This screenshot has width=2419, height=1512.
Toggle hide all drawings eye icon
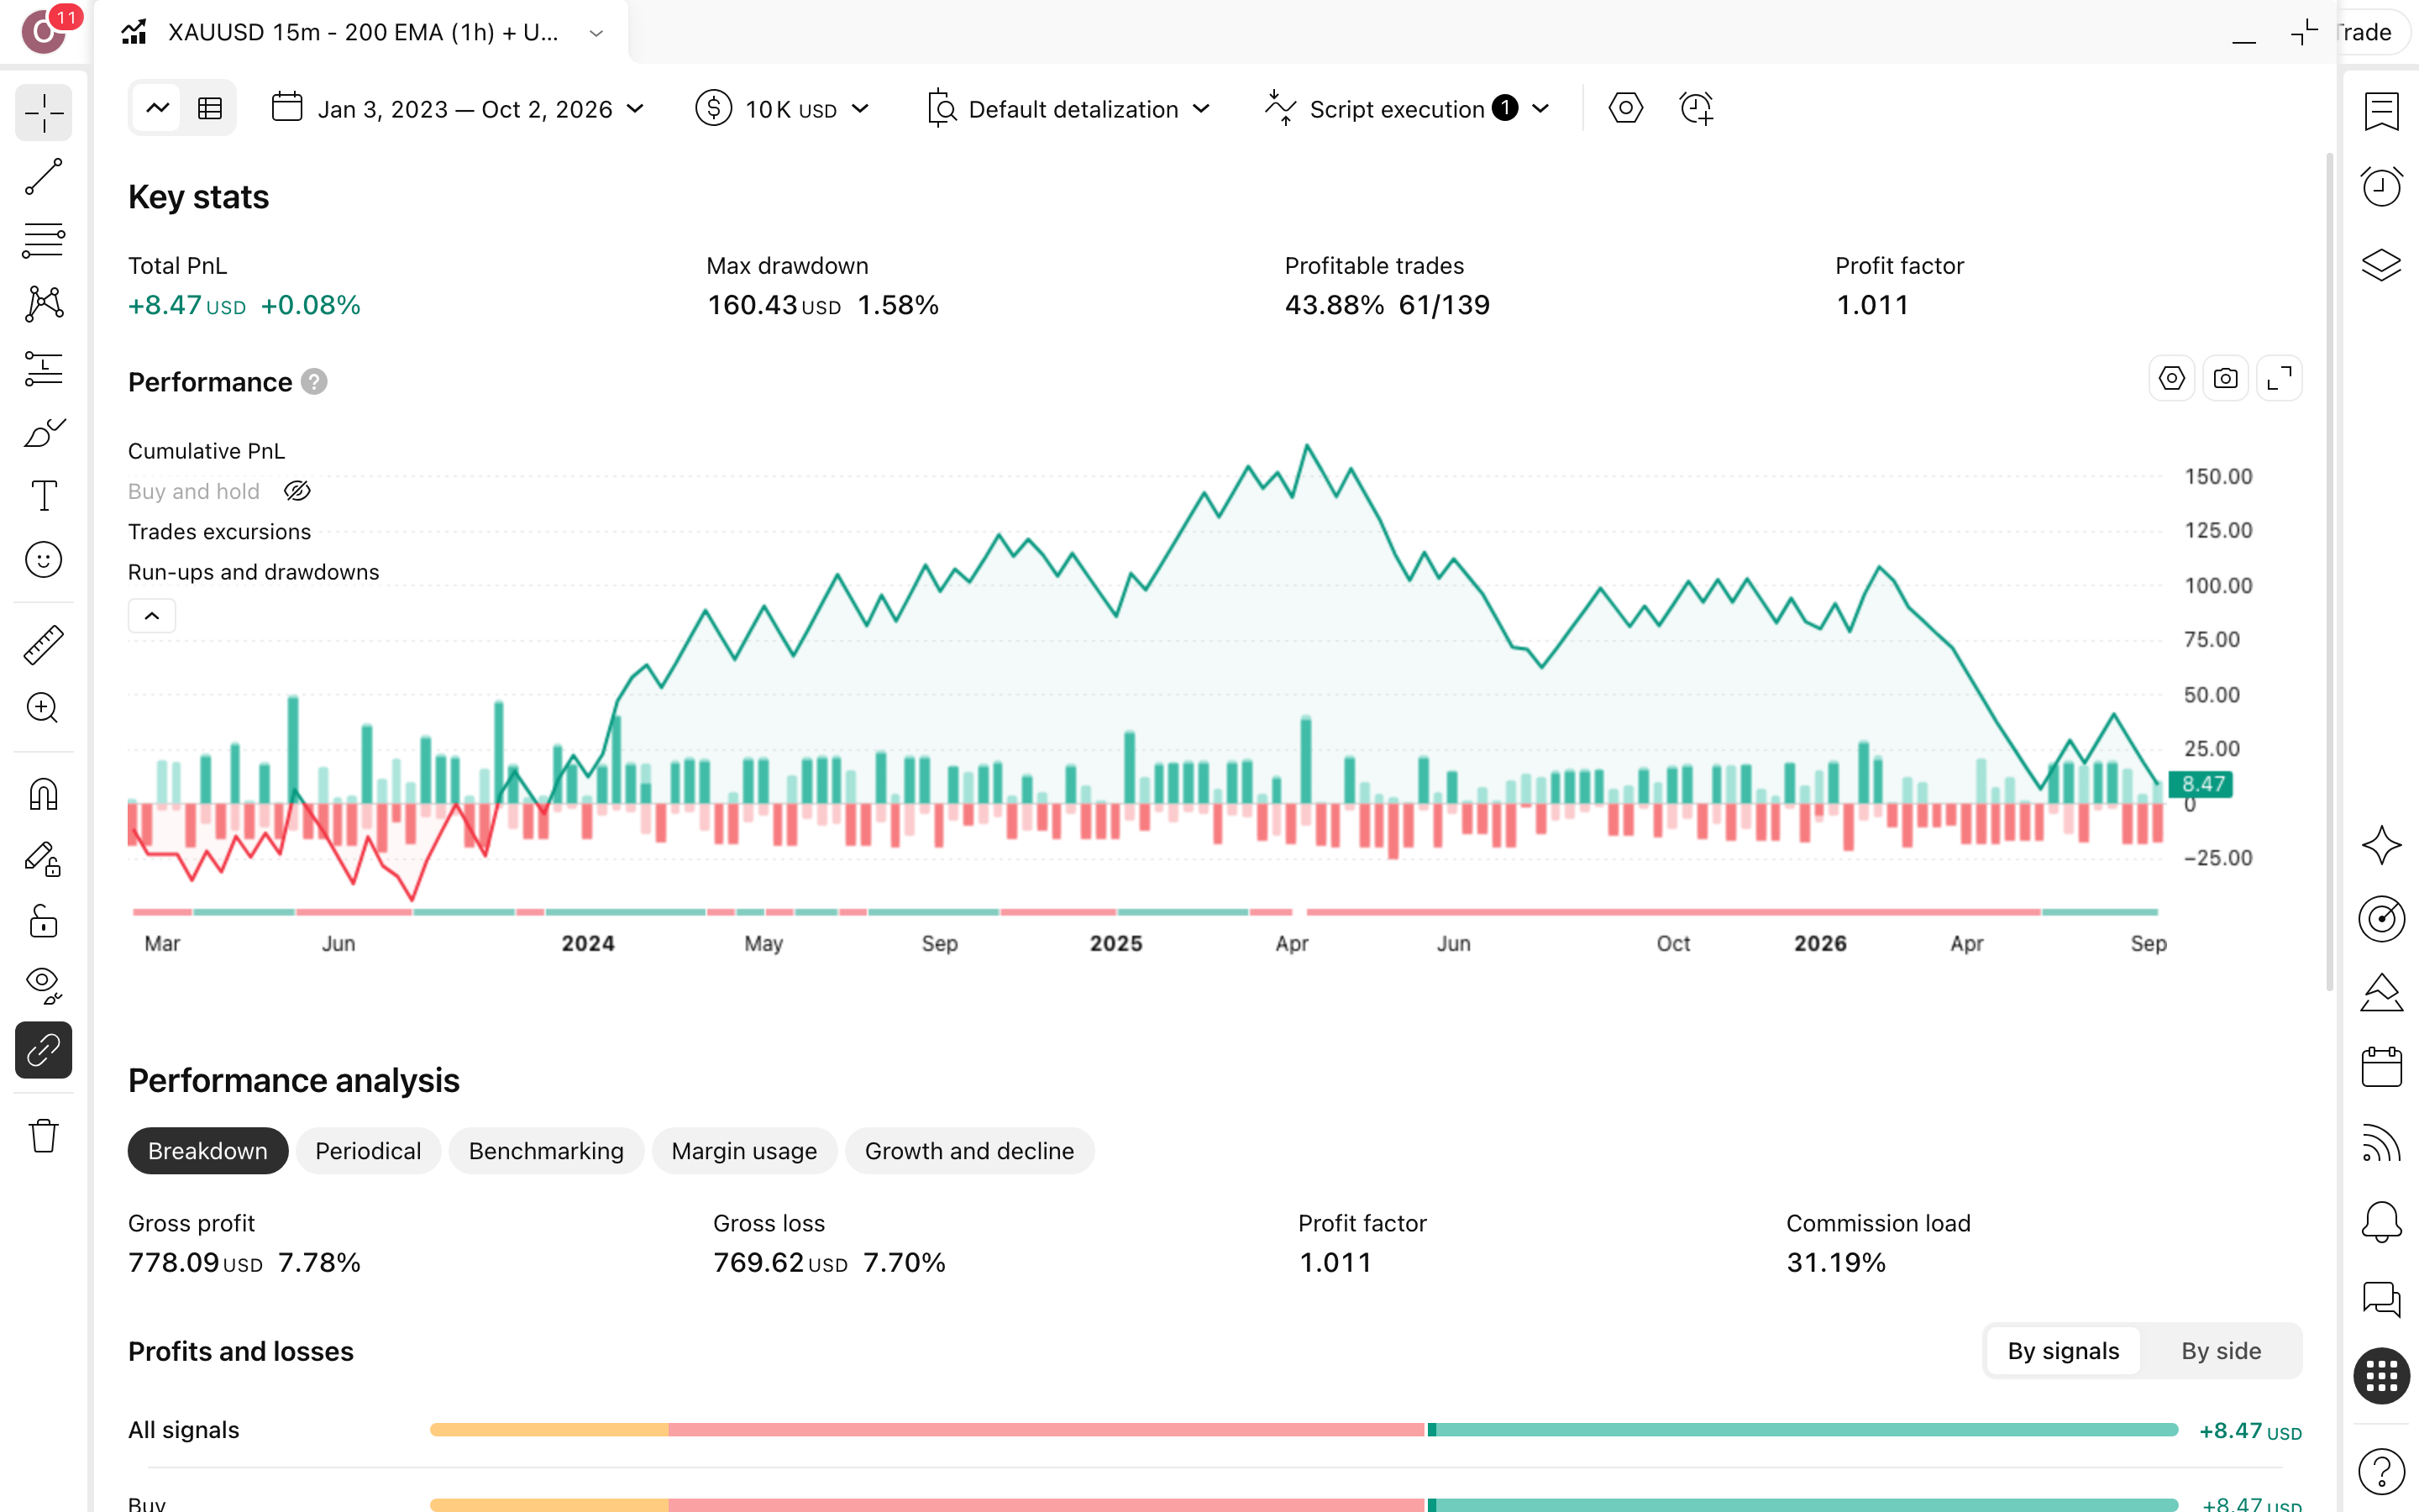pyautogui.click(x=44, y=986)
